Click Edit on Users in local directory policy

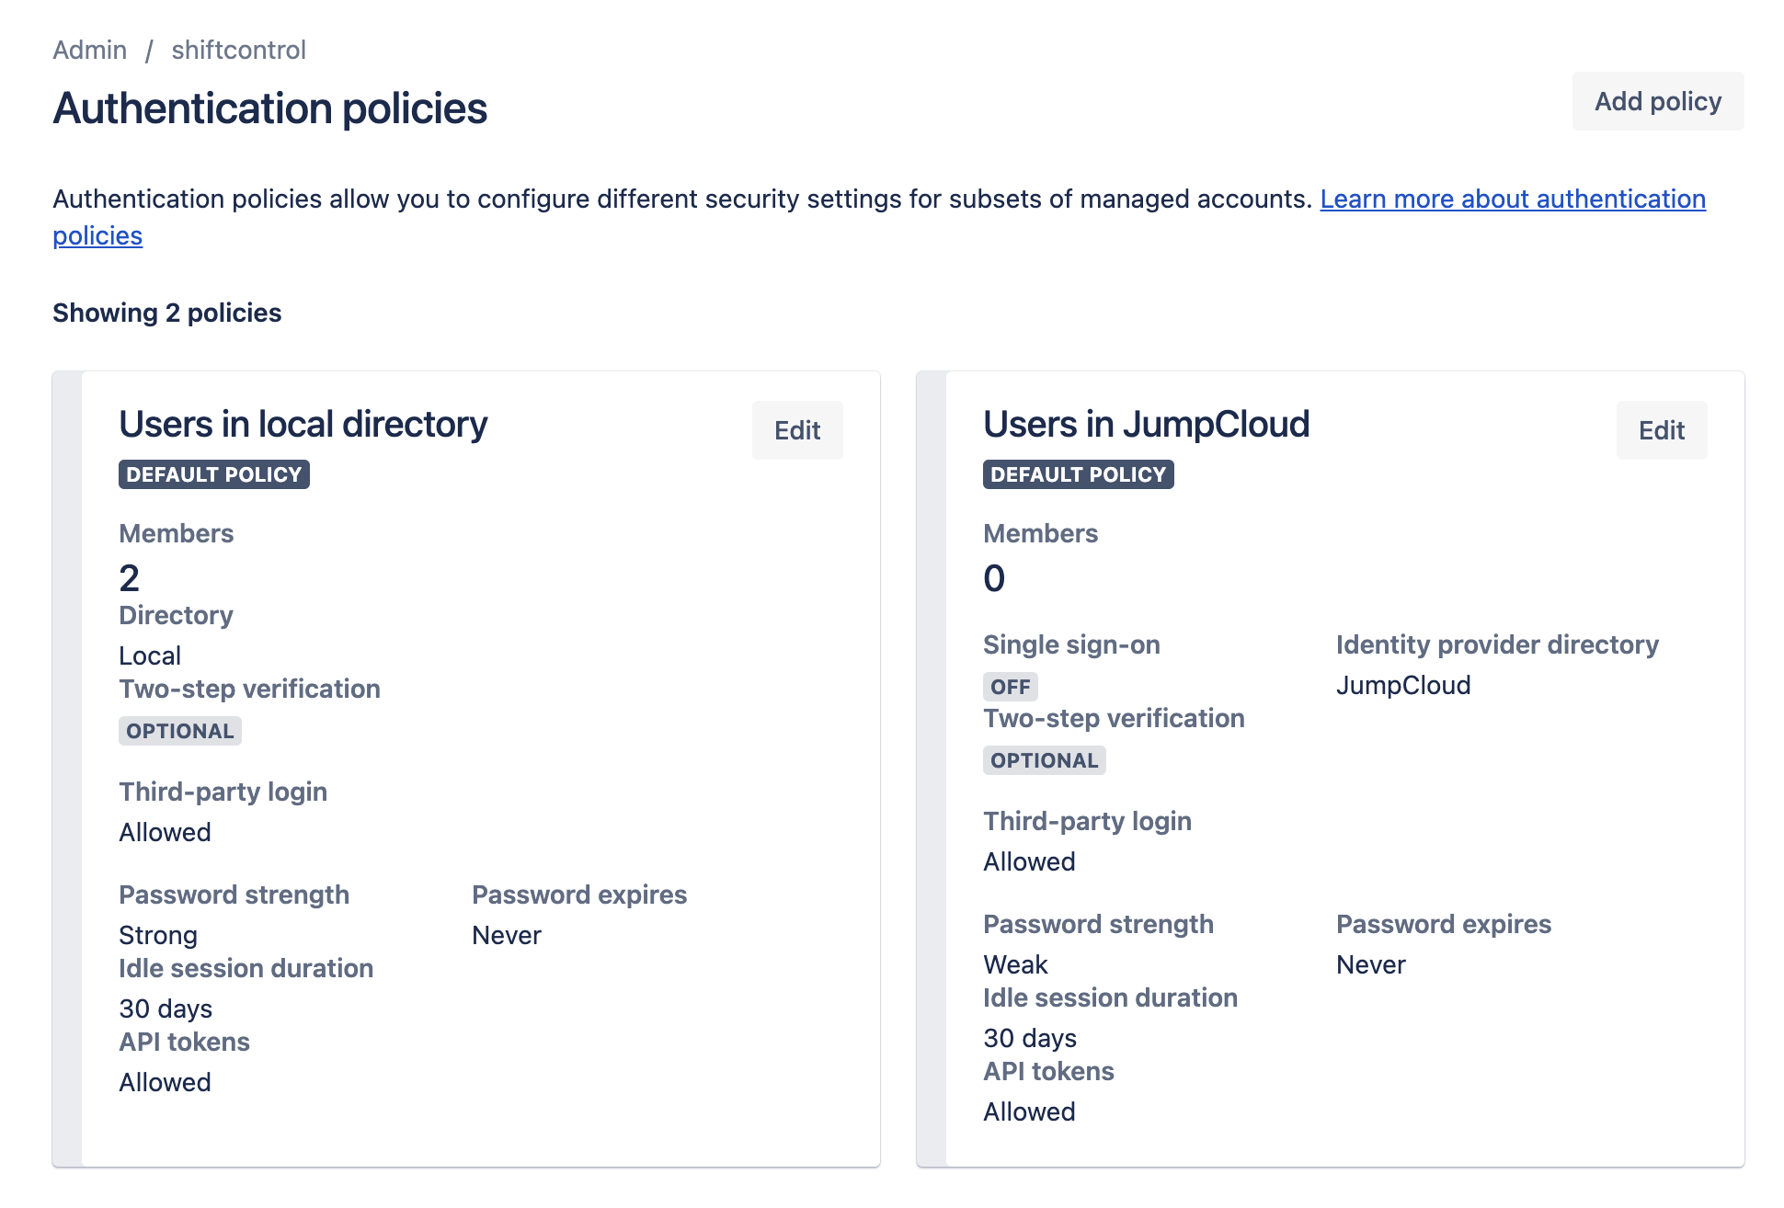[795, 428]
